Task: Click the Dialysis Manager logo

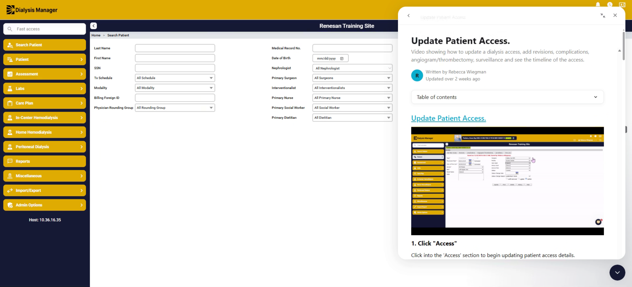Action: click(x=32, y=10)
